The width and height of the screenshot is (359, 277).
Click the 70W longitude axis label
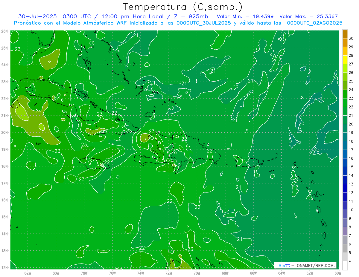197,273
